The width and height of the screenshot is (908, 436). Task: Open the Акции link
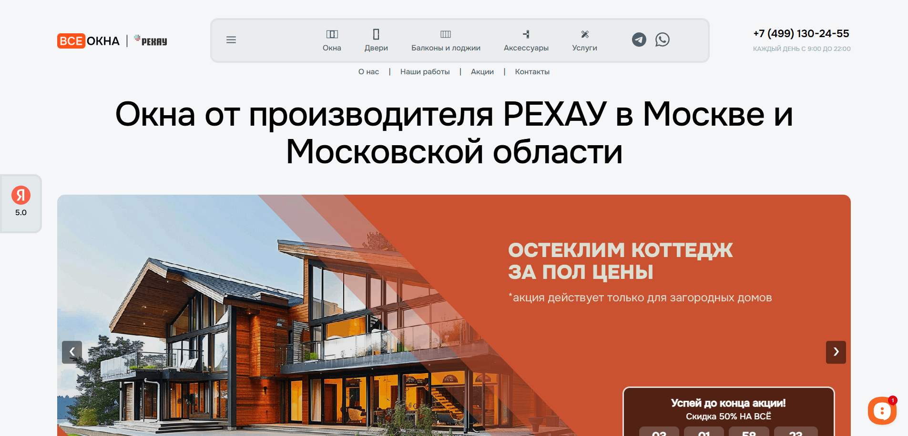click(482, 72)
